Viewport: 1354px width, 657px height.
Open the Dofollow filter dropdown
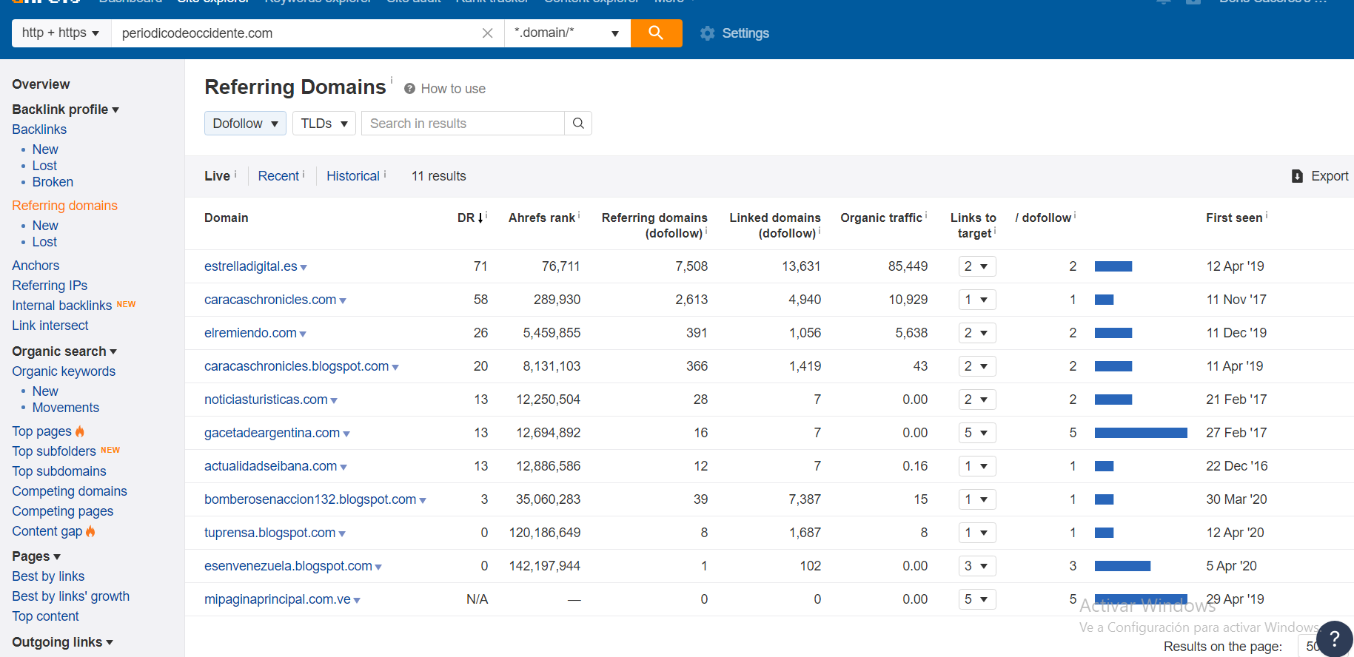click(245, 124)
